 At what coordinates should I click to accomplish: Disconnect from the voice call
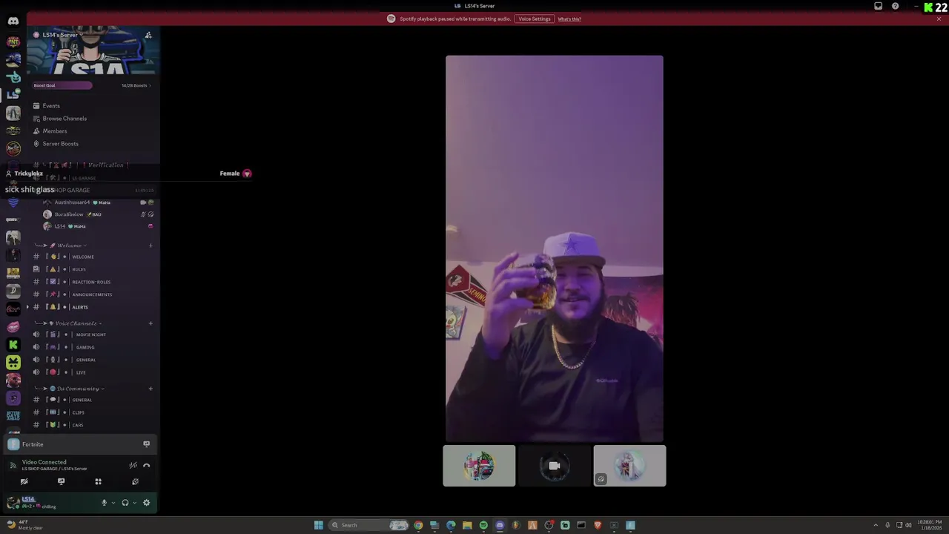[x=146, y=465]
